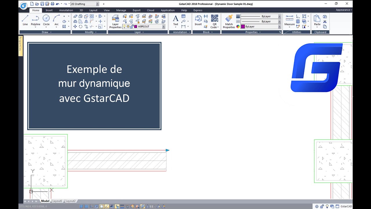Open the QR Code tool
The image size is (371, 209).
214,21
